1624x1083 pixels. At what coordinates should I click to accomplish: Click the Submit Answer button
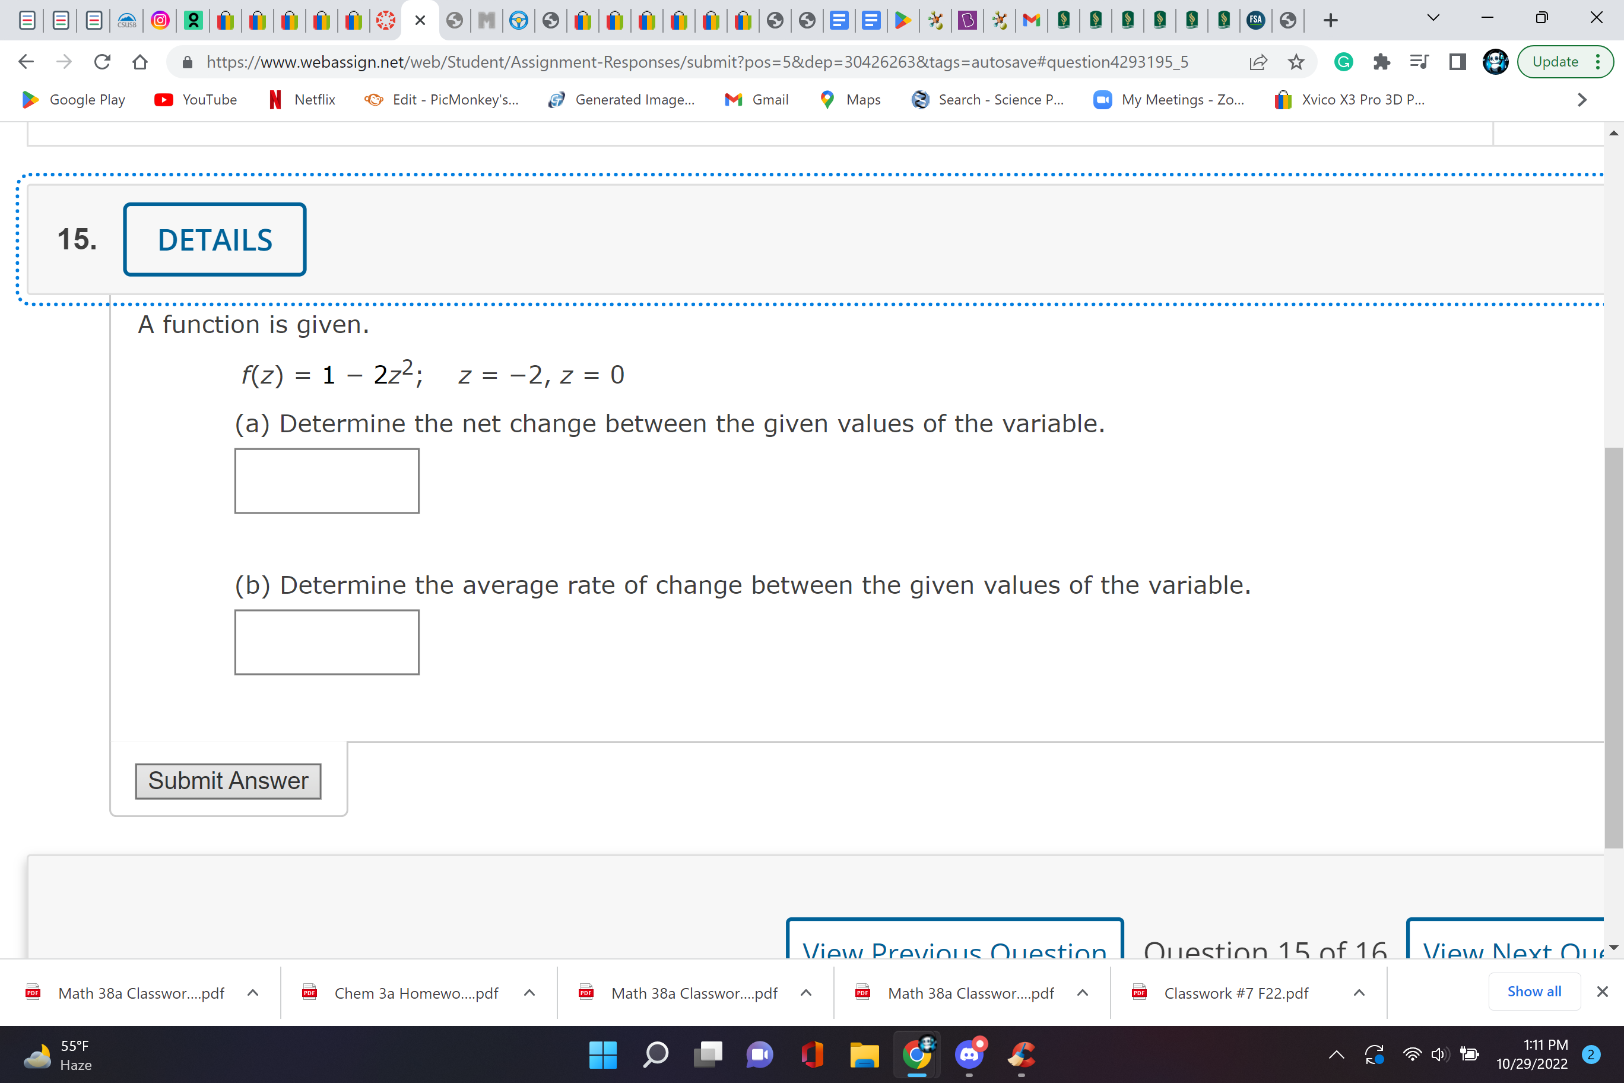coord(228,781)
